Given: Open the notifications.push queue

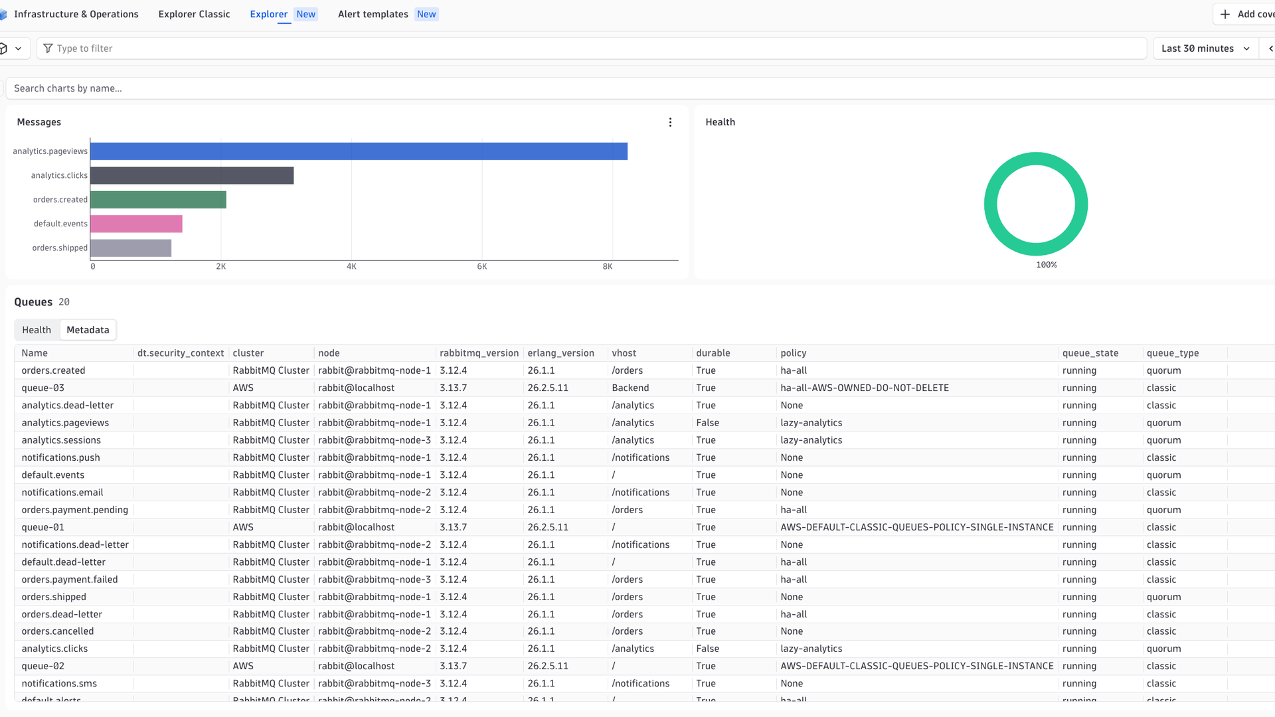Looking at the screenshot, I should (x=60, y=457).
